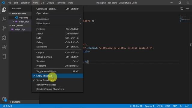This screenshot has height=108, width=192.
Task: Open the last panel icon below Extensions in the activity bar
Action: (4, 56)
